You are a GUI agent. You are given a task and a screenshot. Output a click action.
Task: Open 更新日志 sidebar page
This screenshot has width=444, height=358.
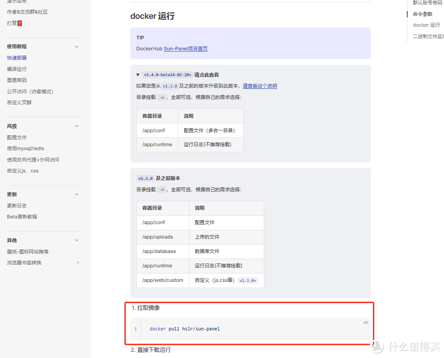(17, 206)
